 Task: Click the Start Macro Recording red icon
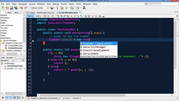coord(93,16)
